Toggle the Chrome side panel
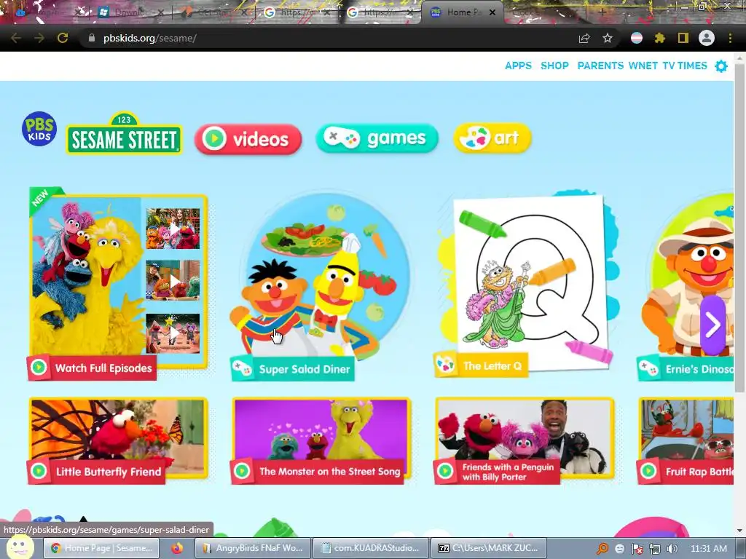This screenshot has height=559, width=746. (x=683, y=38)
